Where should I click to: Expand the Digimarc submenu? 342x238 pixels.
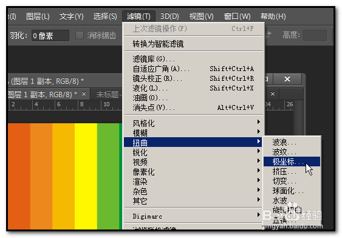pyautogui.click(x=193, y=216)
